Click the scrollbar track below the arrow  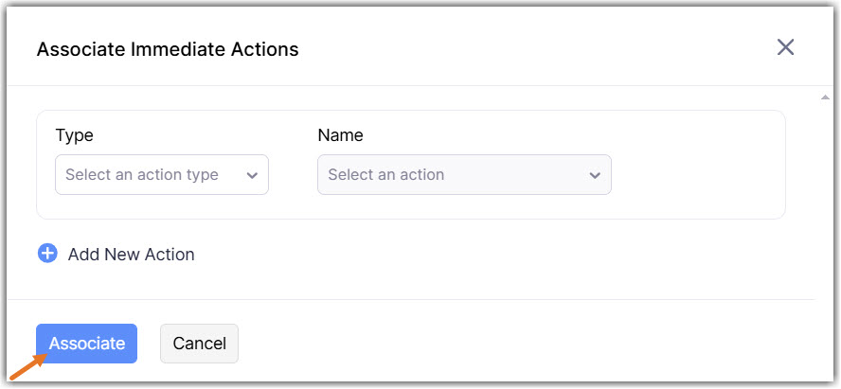tap(825, 237)
